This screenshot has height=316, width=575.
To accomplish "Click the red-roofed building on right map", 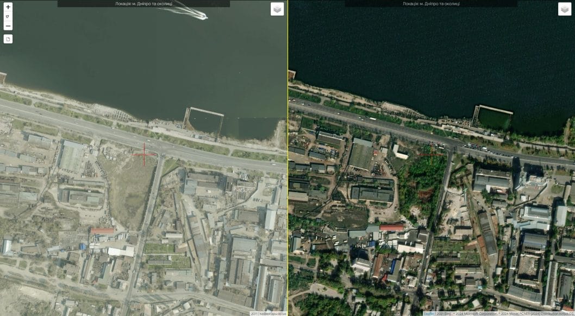I will pos(391,227).
